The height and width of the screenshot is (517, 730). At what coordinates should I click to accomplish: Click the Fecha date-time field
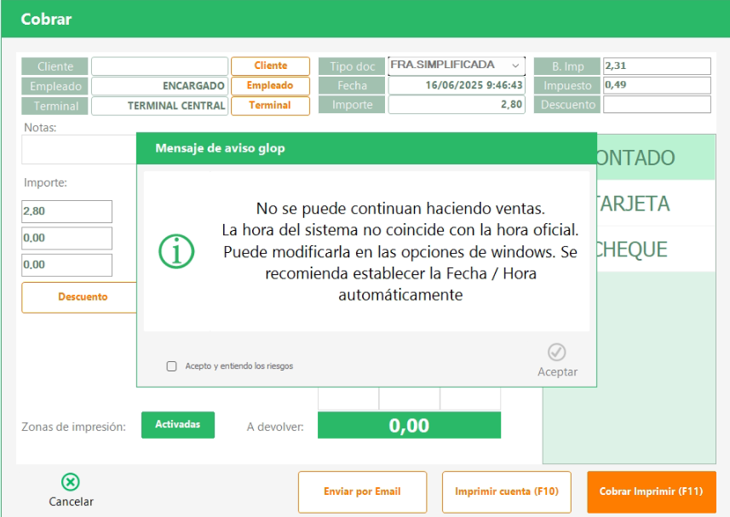pyautogui.click(x=457, y=85)
